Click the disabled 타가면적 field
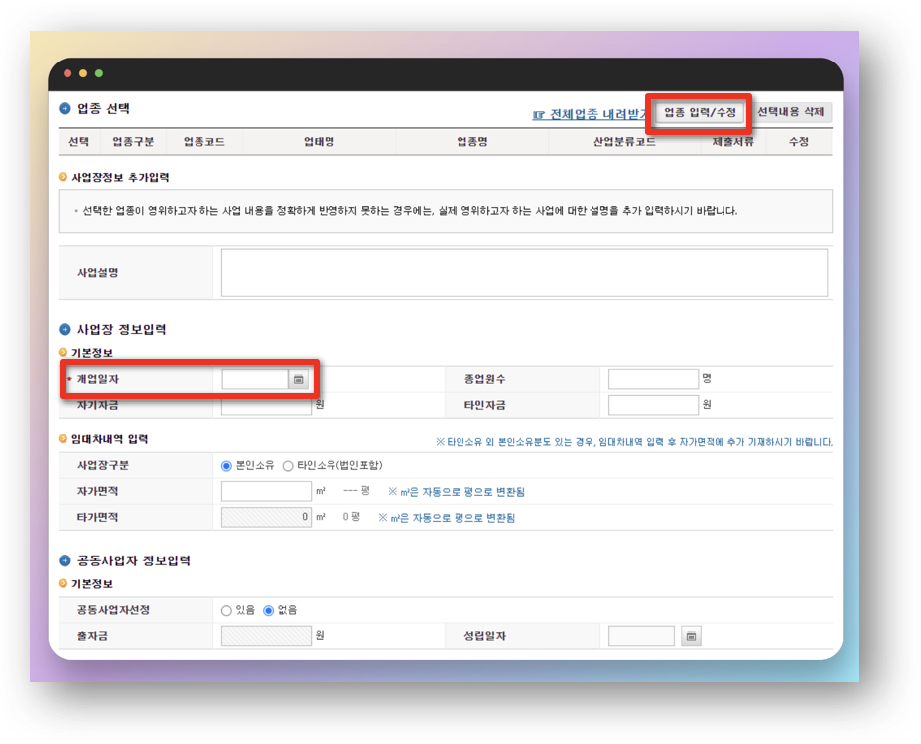 [x=266, y=518]
